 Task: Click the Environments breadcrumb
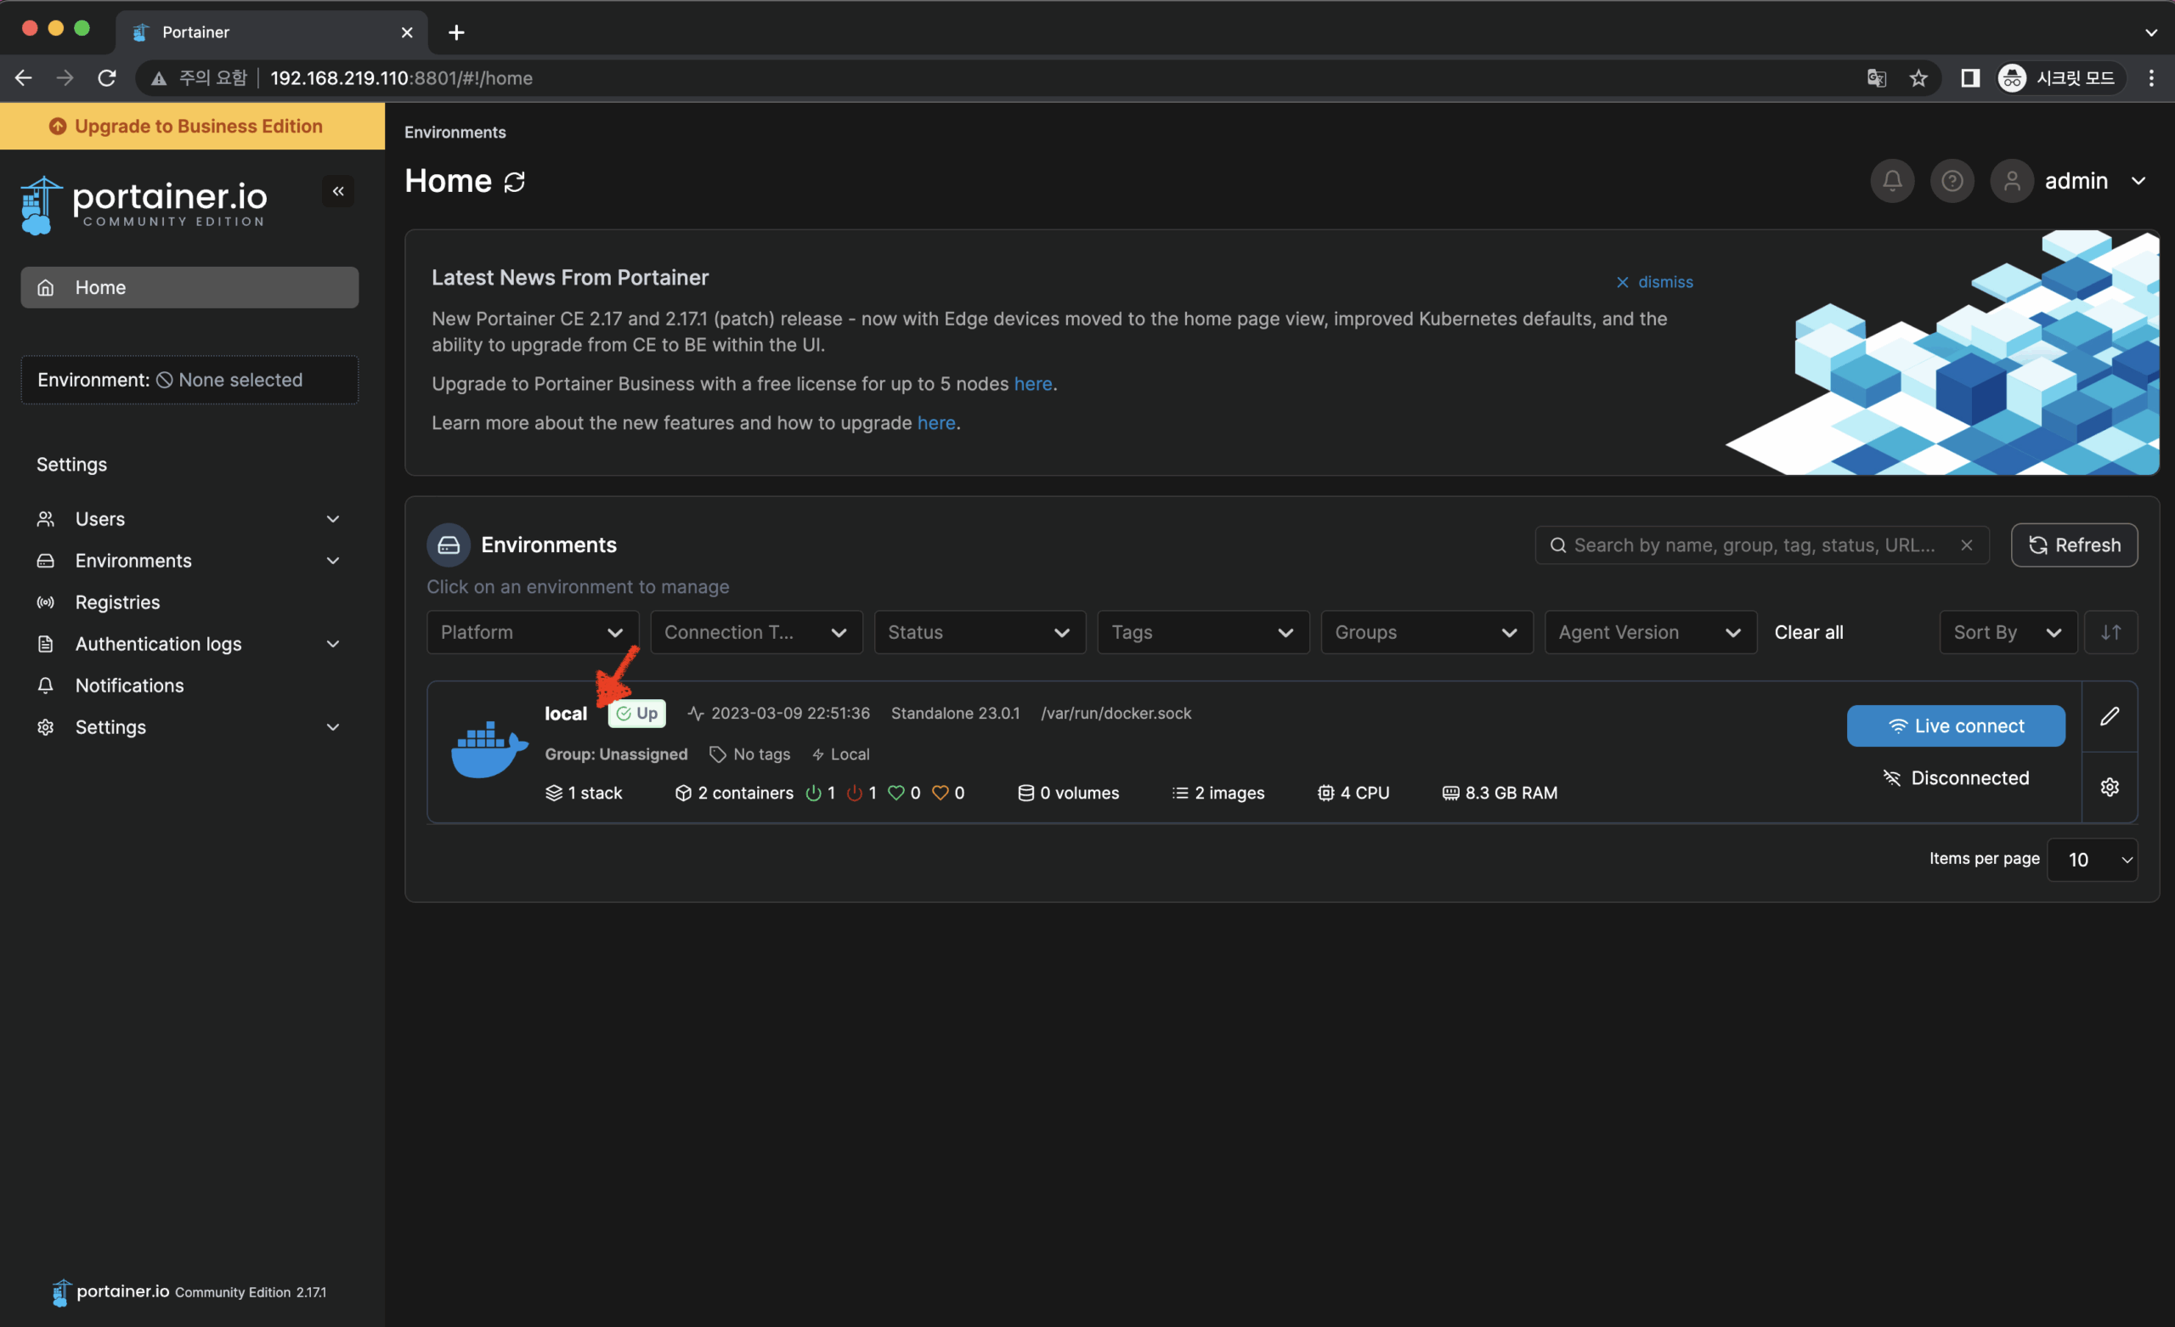pos(455,133)
